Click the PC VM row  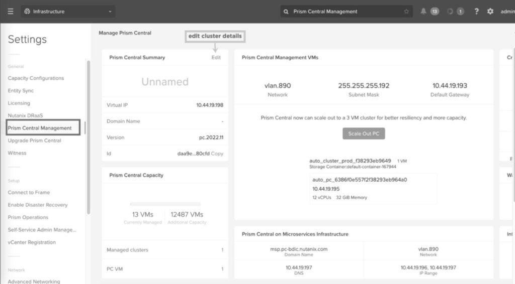tap(165, 268)
